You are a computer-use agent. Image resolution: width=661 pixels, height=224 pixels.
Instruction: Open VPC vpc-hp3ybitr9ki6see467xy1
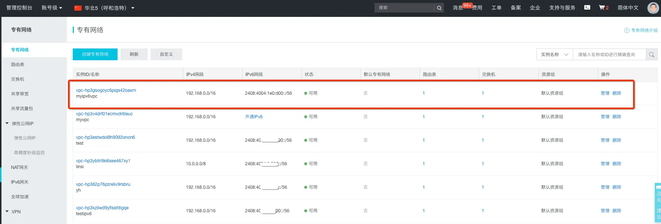point(103,161)
